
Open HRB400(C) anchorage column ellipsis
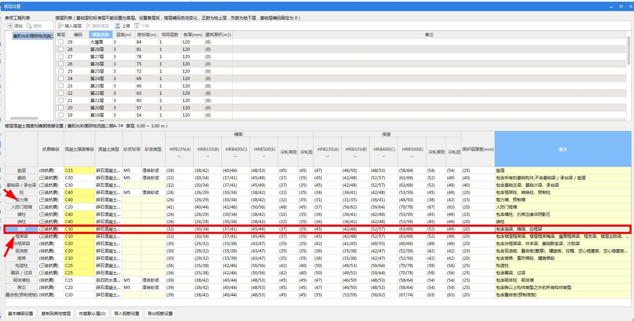point(236,156)
